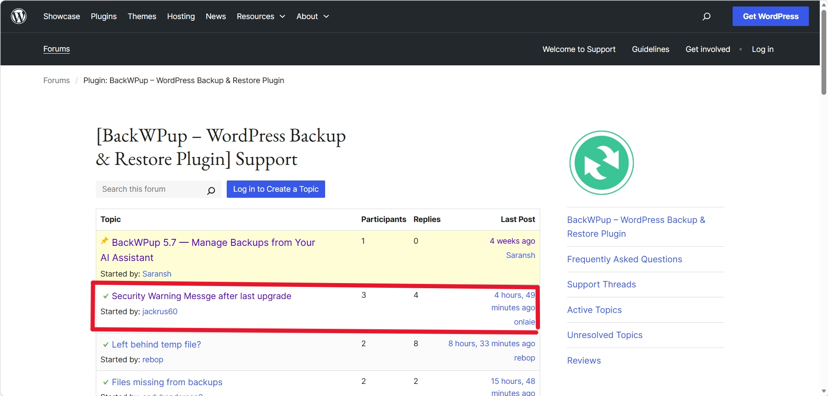Image resolution: width=828 pixels, height=396 pixels.
Task: Go to the Plugins page
Action: click(104, 16)
